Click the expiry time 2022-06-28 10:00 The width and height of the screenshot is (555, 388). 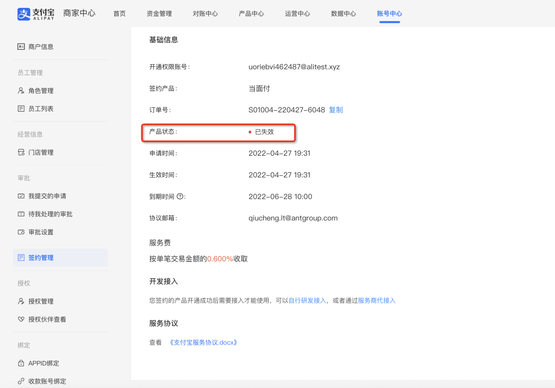pyautogui.click(x=280, y=196)
